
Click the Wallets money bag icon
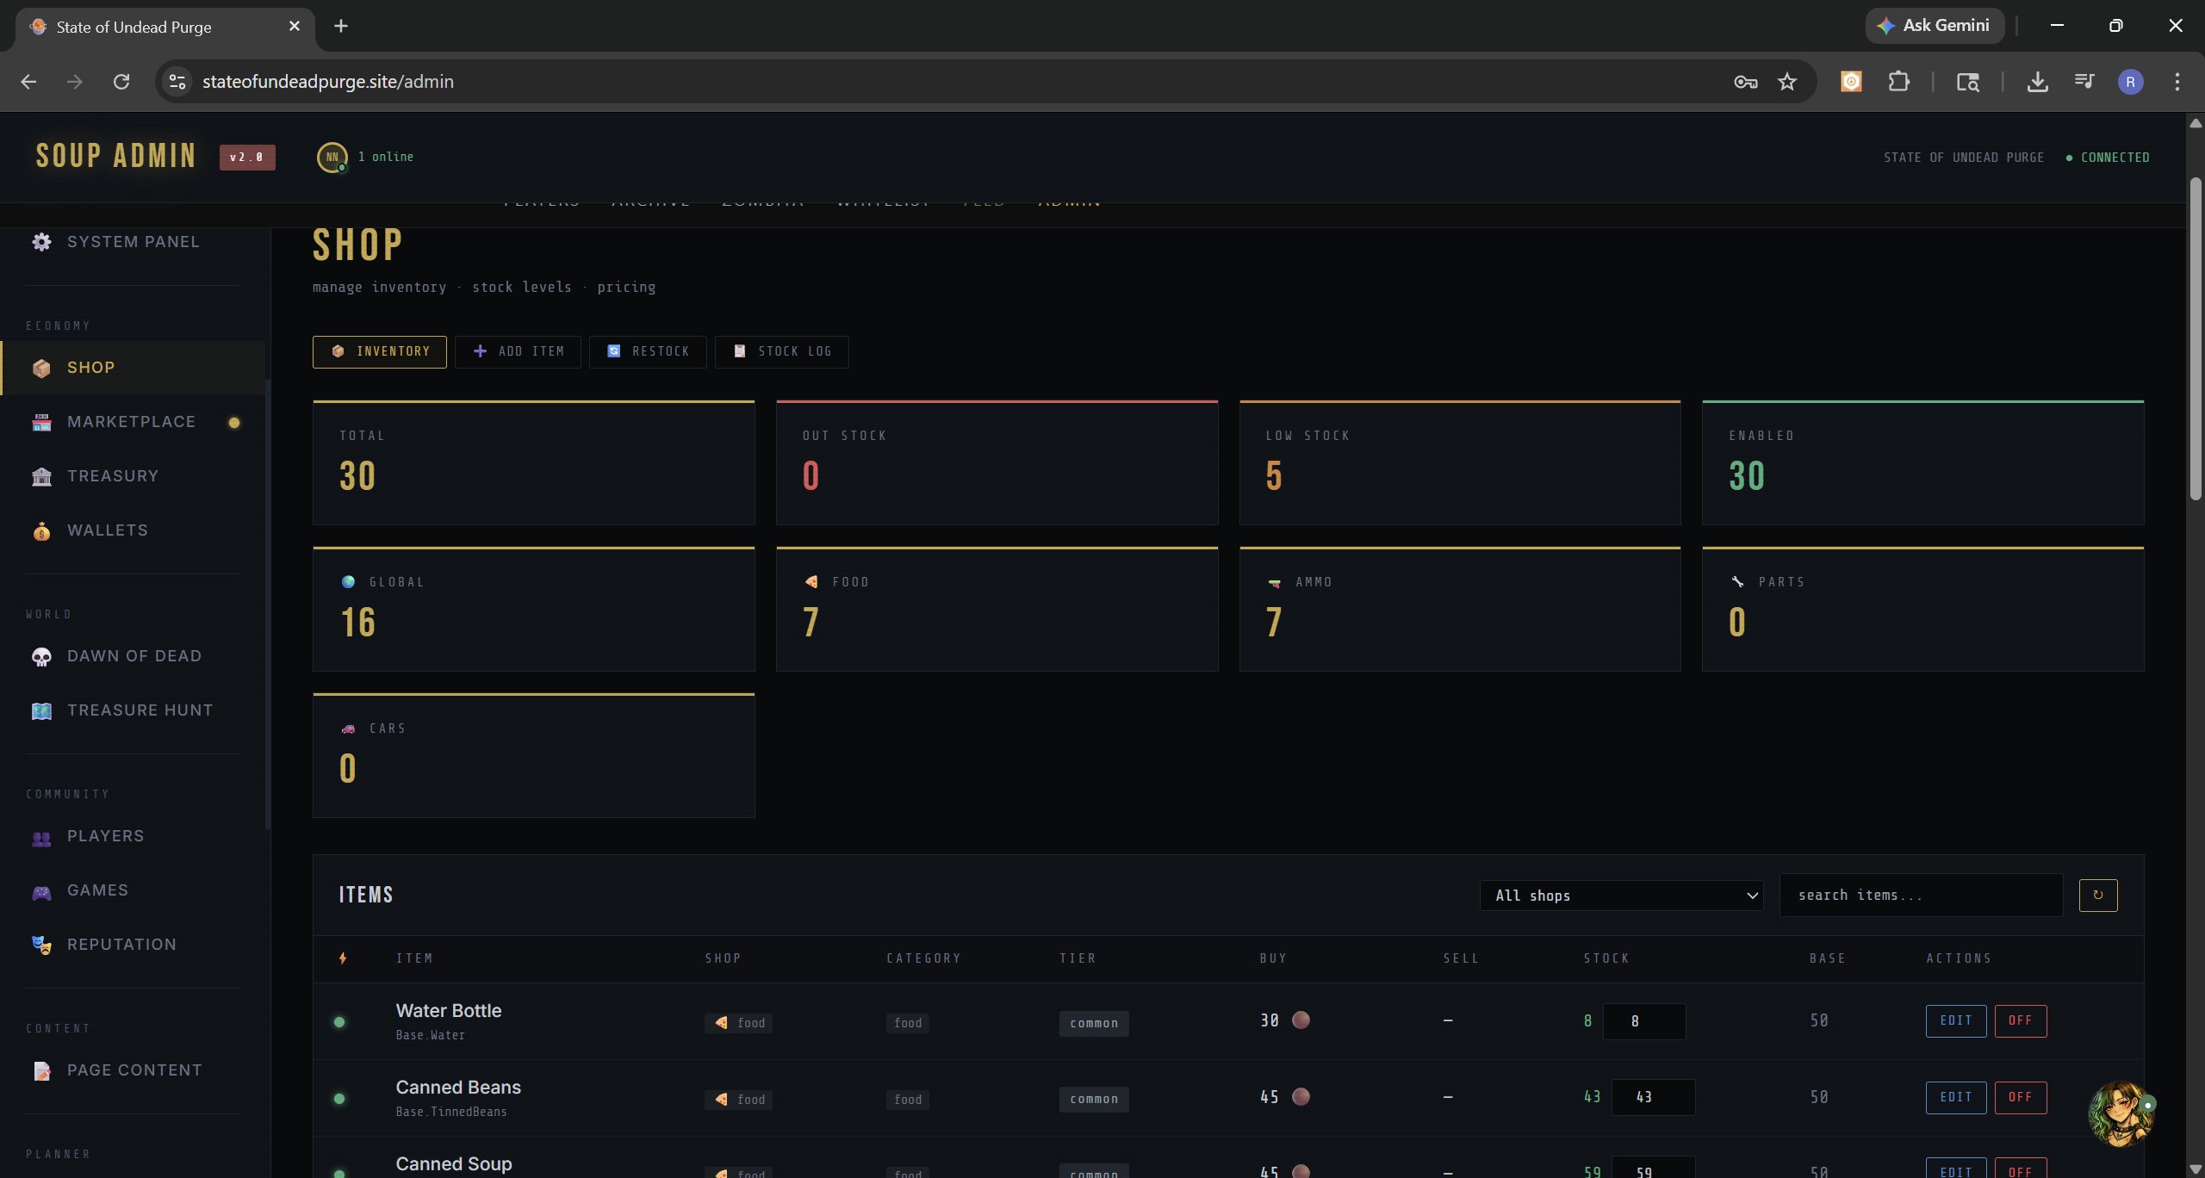coord(41,531)
